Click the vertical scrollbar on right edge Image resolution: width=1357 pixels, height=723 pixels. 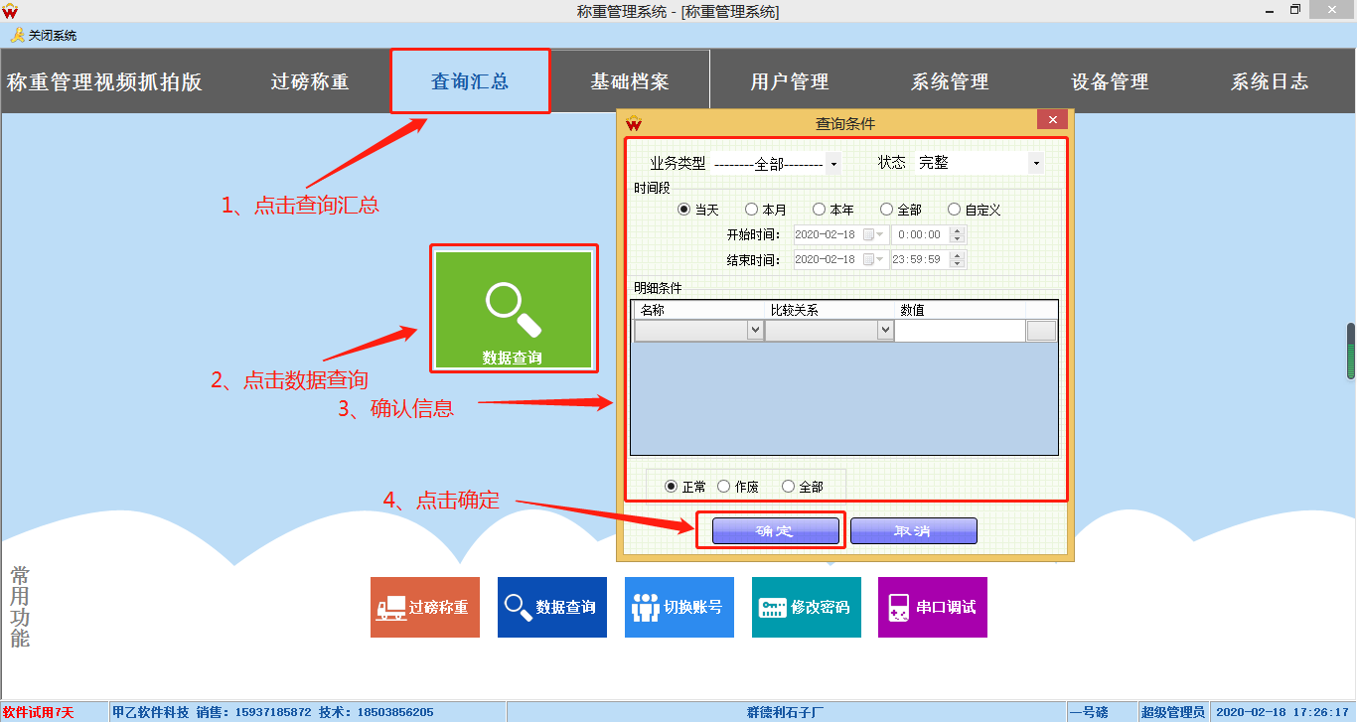point(1351,351)
